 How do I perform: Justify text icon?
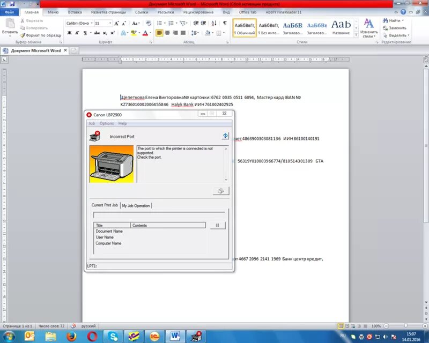pyautogui.click(x=183, y=33)
